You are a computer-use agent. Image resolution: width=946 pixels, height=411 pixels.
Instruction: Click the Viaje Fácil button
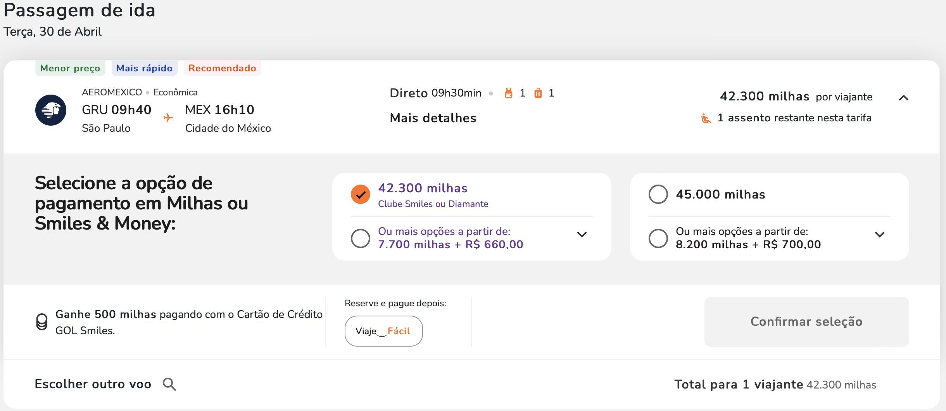(x=383, y=331)
